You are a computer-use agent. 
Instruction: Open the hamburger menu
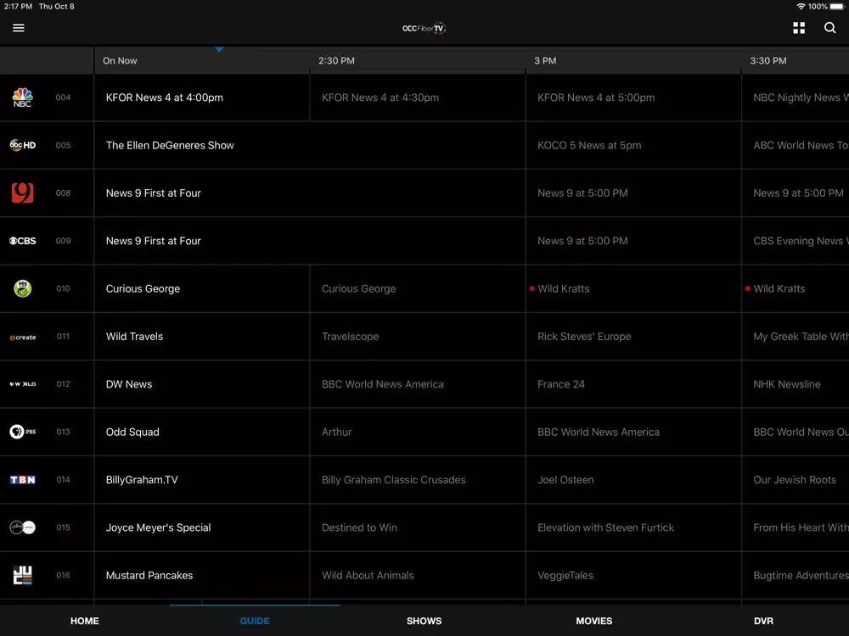coord(19,28)
